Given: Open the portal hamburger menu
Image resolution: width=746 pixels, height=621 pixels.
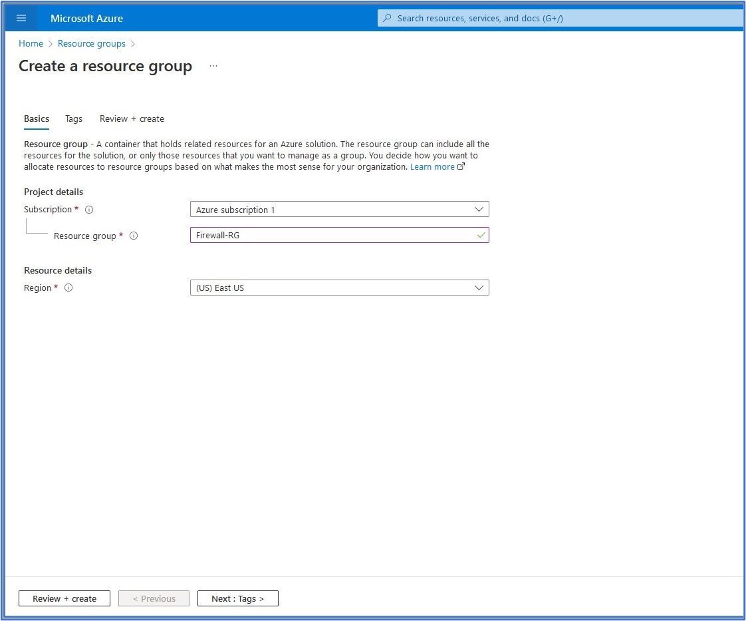Looking at the screenshot, I should point(21,18).
